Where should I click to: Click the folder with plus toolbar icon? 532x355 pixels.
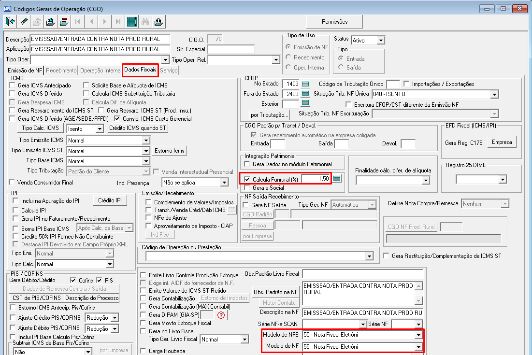click(x=37, y=22)
